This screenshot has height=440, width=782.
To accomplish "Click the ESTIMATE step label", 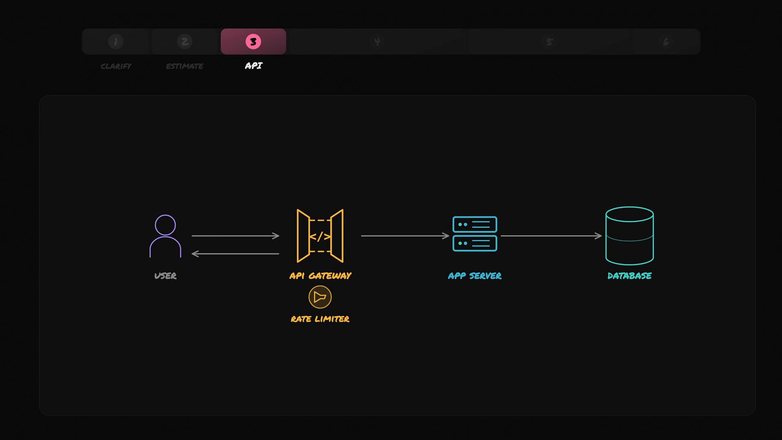I will click(x=185, y=66).
